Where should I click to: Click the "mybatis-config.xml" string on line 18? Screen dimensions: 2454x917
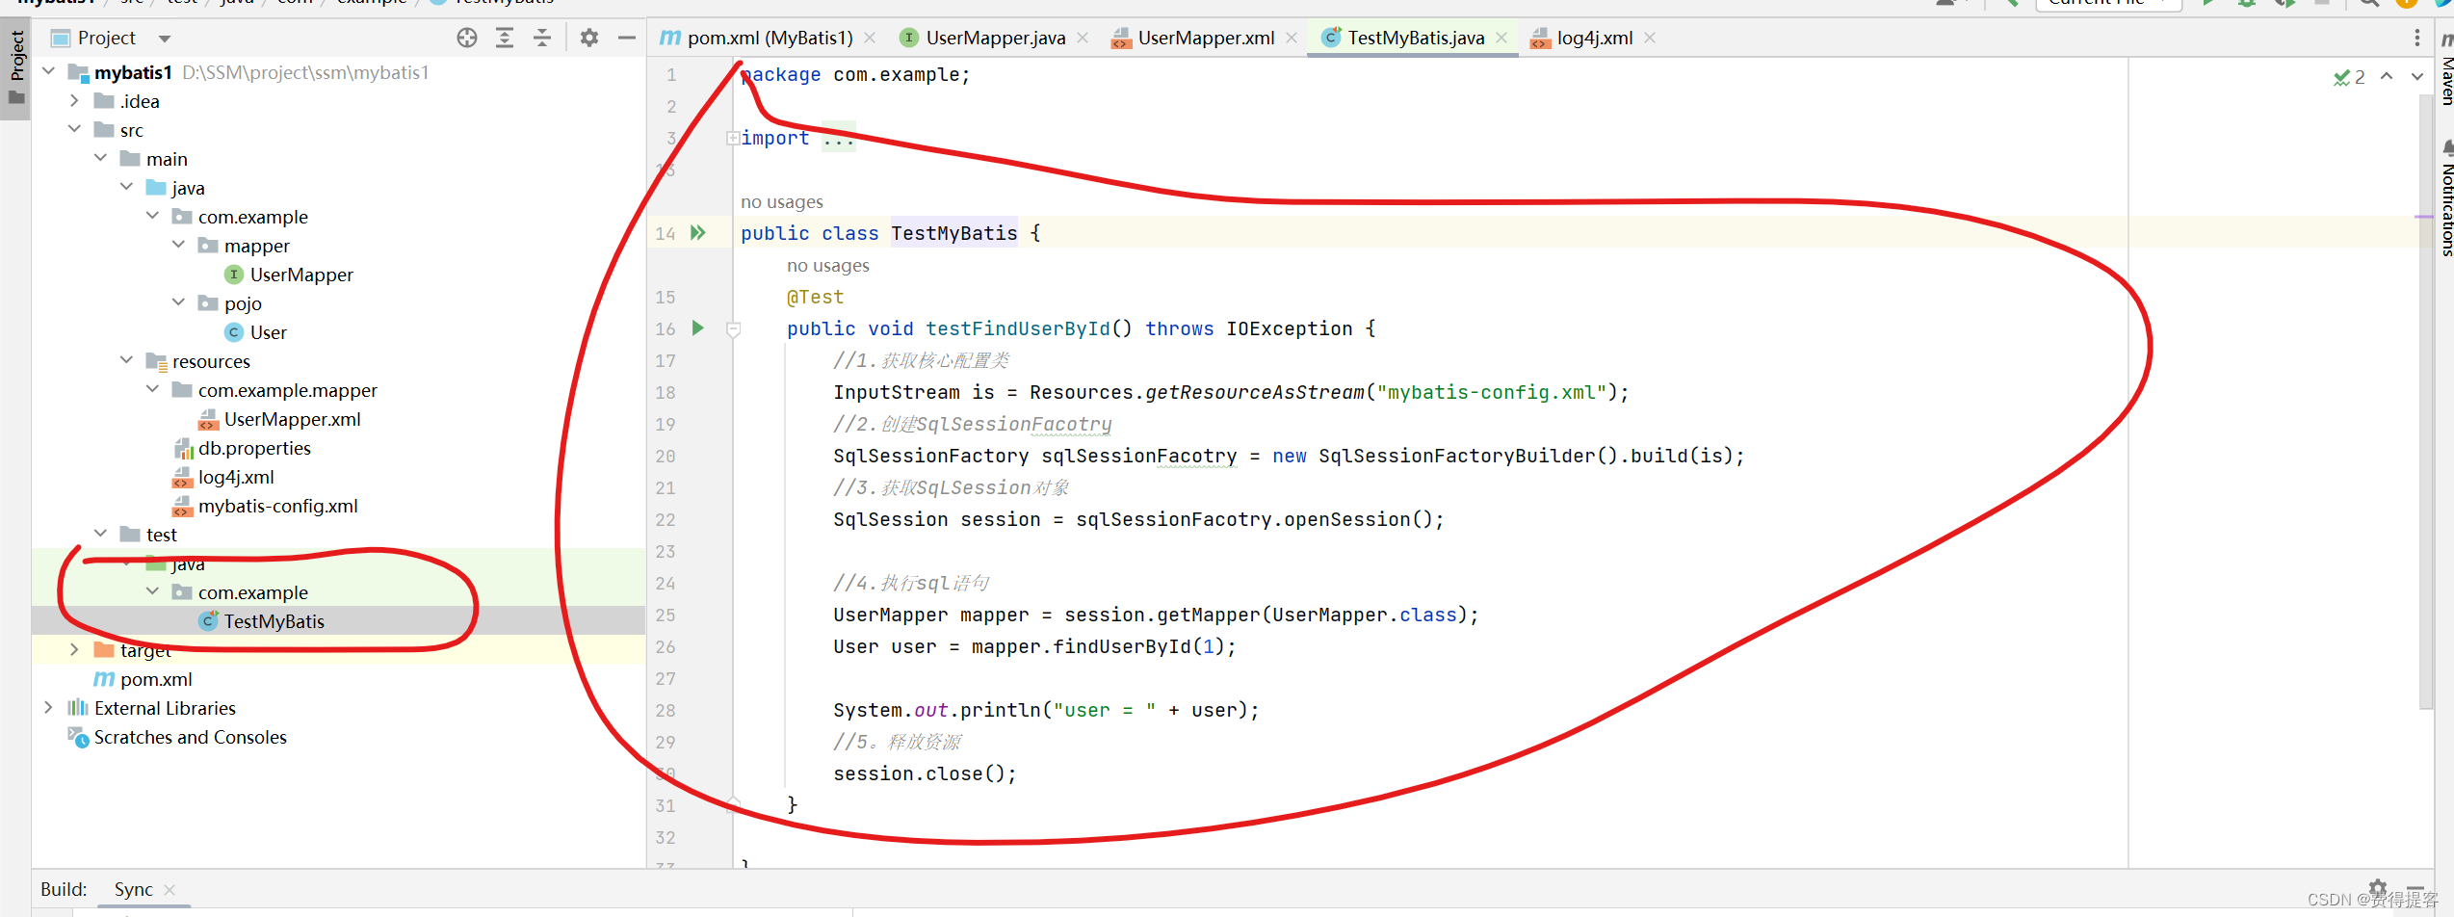[x=1492, y=392]
